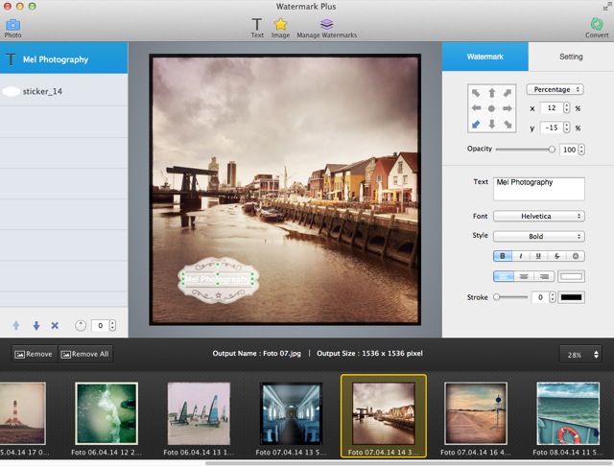The image size is (614, 466).
Task: Align watermark to top-left corner
Action: click(476, 93)
